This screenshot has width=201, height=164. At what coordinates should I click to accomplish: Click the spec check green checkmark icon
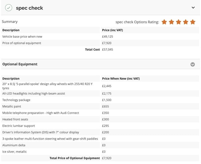tap(9, 8)
